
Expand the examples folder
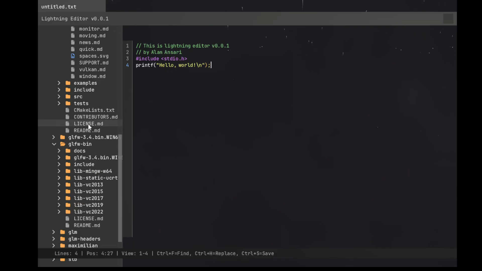[59, 83]
